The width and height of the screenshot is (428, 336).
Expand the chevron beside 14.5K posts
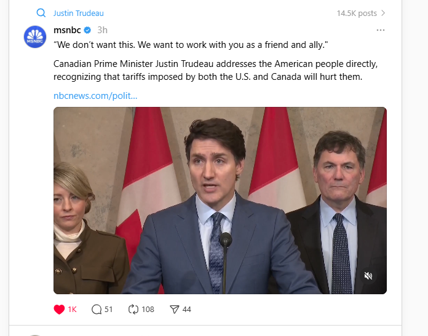tap(384, 13)
